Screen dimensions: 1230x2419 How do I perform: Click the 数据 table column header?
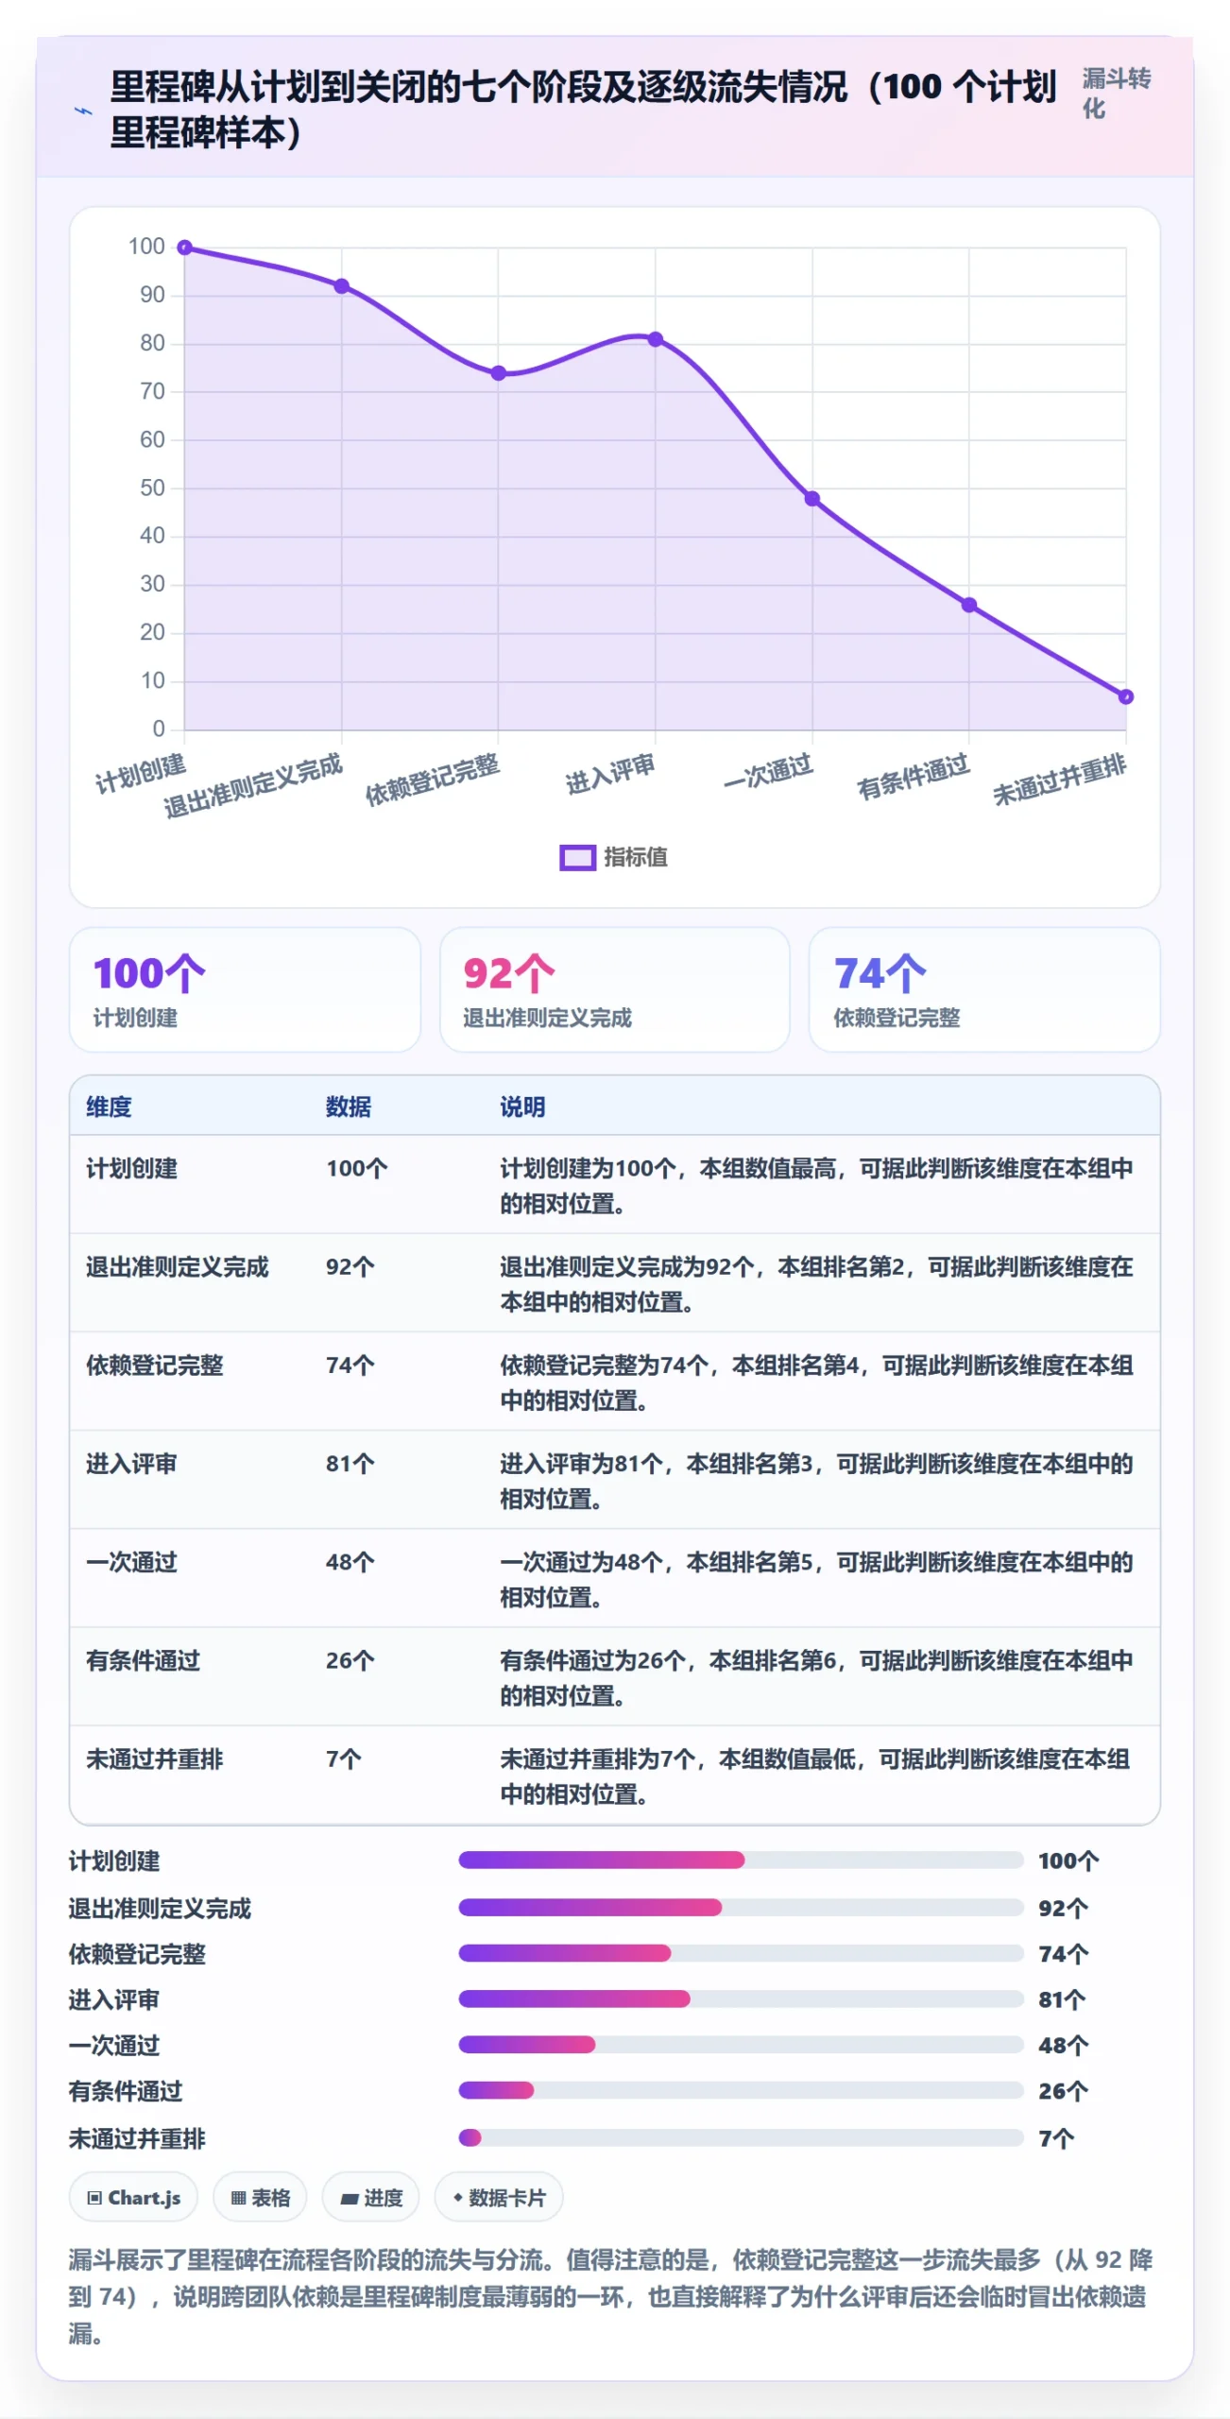349,1107
